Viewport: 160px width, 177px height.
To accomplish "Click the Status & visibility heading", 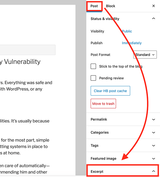I will coord(105,19).
